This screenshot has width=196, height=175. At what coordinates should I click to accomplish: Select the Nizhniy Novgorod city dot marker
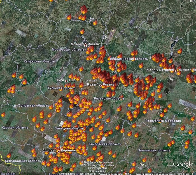pos(176,71)
